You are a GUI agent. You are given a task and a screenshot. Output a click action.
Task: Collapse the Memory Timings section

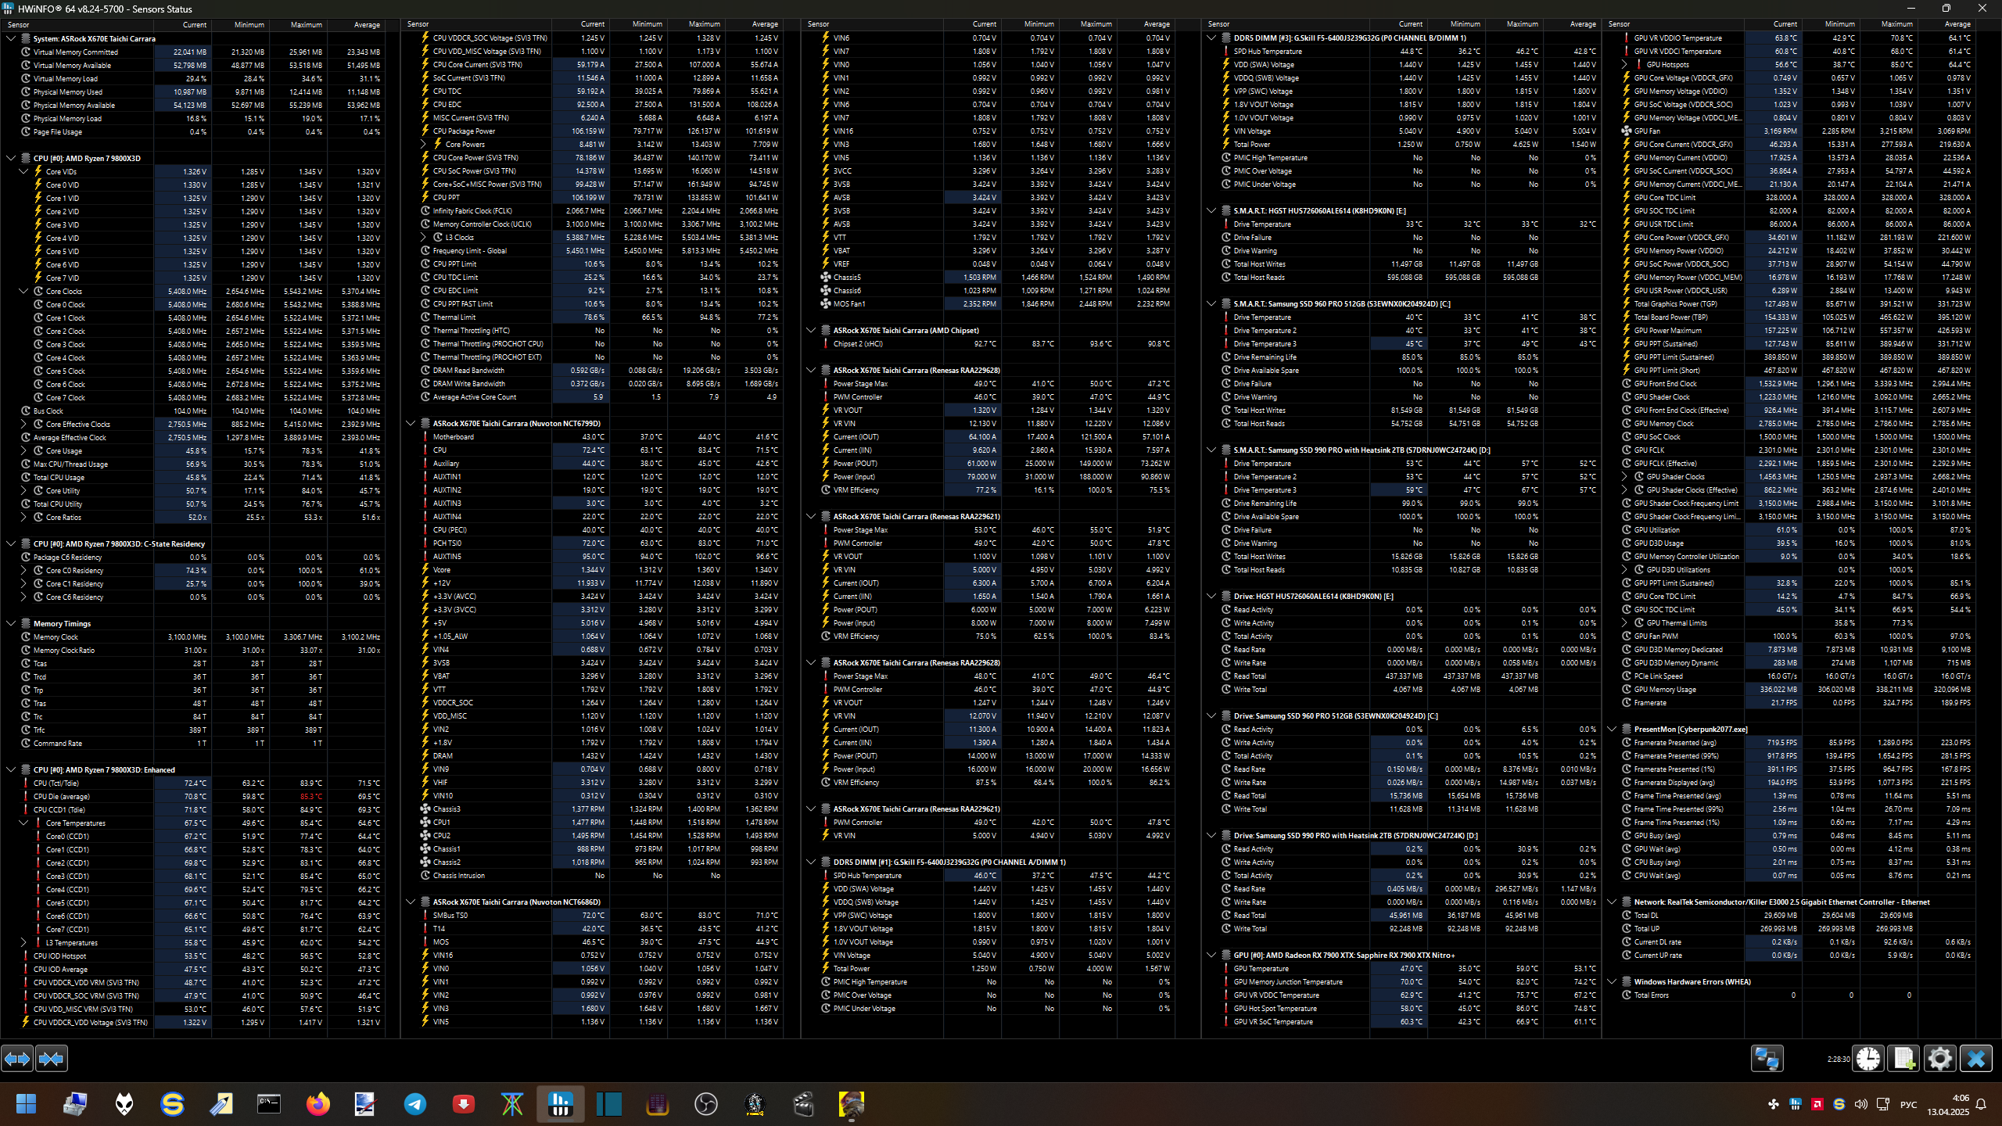(x=11, y=623)
